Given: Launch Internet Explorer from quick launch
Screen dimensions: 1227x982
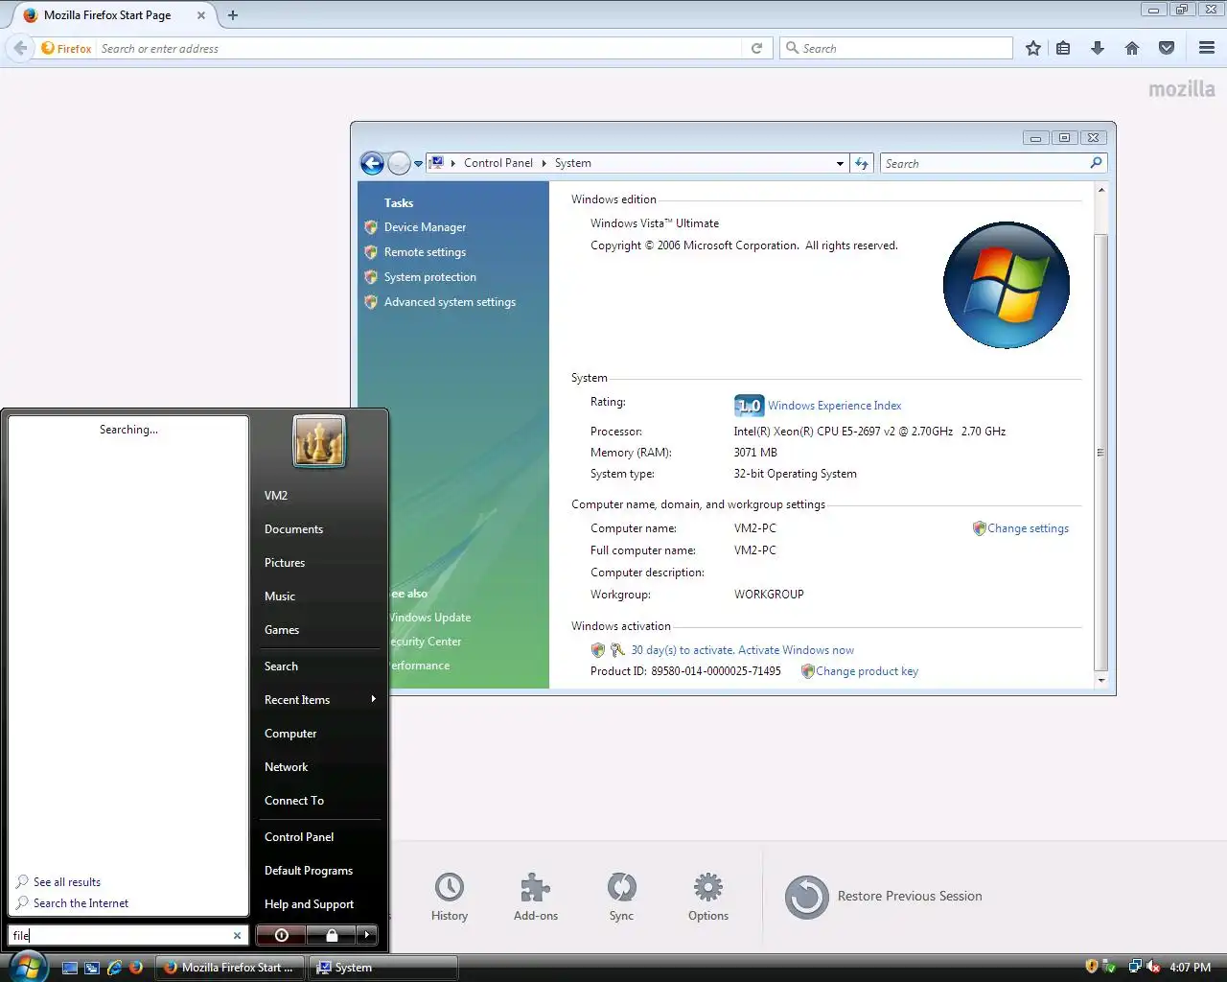Looking at the screenshot, I should (x=114, y=968).
